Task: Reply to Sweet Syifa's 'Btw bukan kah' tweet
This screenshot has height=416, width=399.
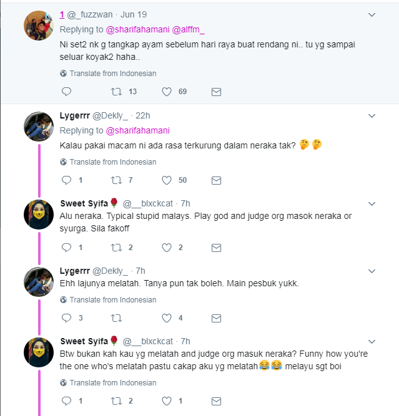Action: pos(66,401)
